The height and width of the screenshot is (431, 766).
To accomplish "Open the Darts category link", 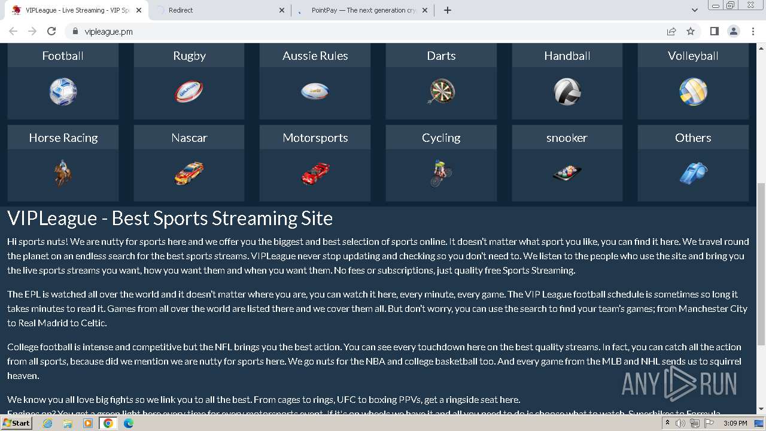I will point(441,56).
